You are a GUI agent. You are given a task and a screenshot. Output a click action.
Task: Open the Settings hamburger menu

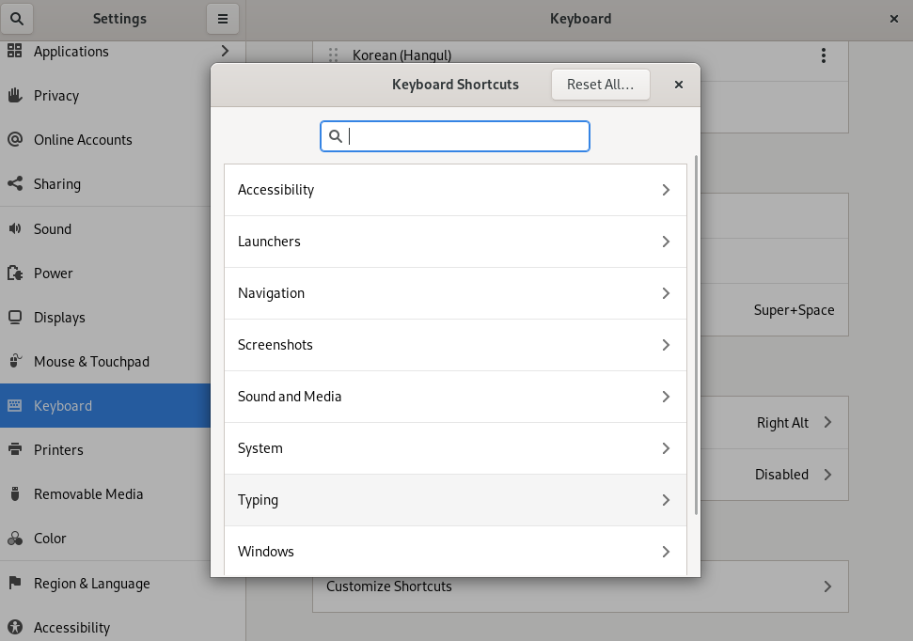coord(223,19)
